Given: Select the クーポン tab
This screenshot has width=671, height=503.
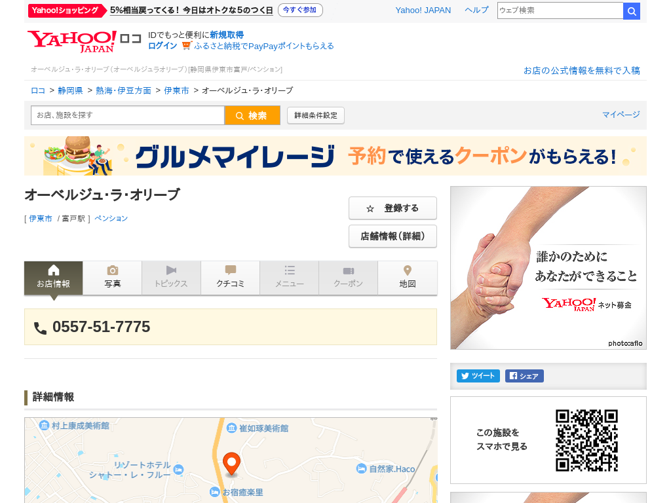Looking at the screenshot, I should click(x=349, y=278).
